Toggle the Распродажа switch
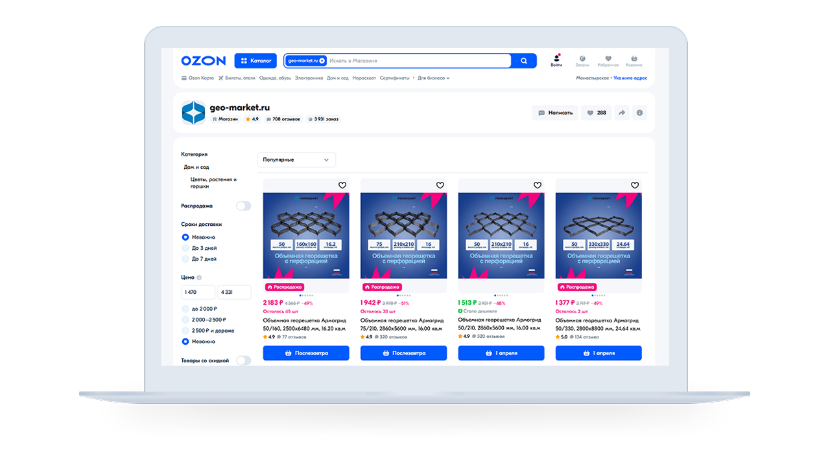This screenshot has width=830, height=466. click(243, 206)
